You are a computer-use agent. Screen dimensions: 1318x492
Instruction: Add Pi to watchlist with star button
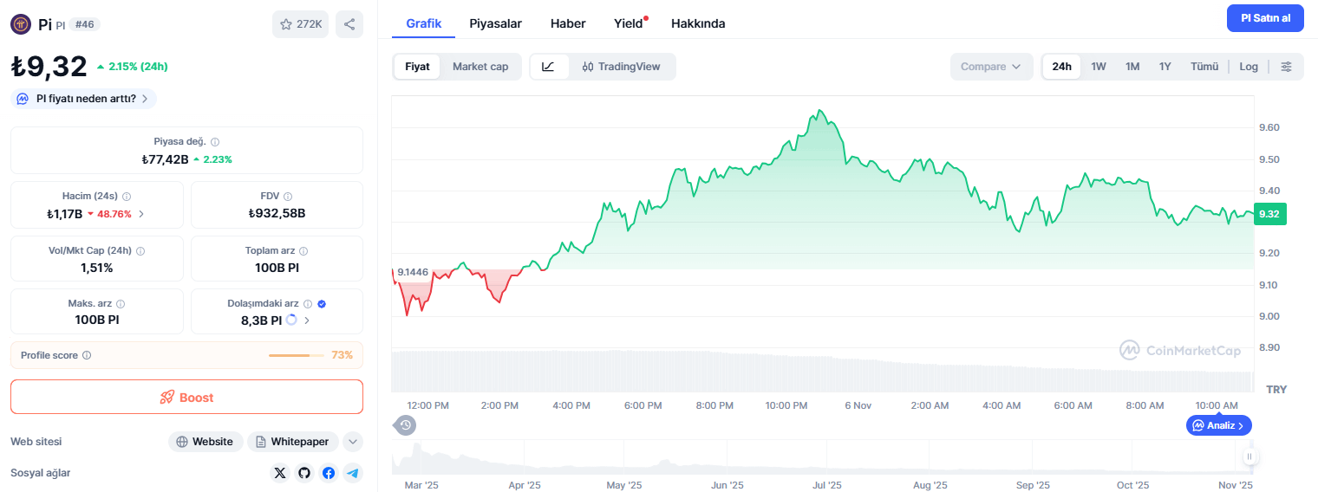tap(300, 24)
